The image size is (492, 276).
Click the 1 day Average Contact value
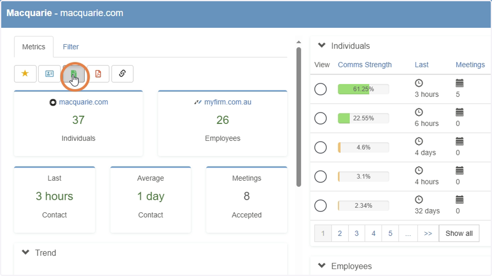pos(150,196)
